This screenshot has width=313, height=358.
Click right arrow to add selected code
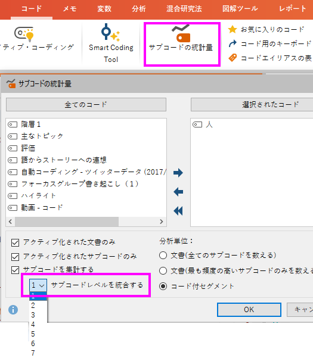178,173
